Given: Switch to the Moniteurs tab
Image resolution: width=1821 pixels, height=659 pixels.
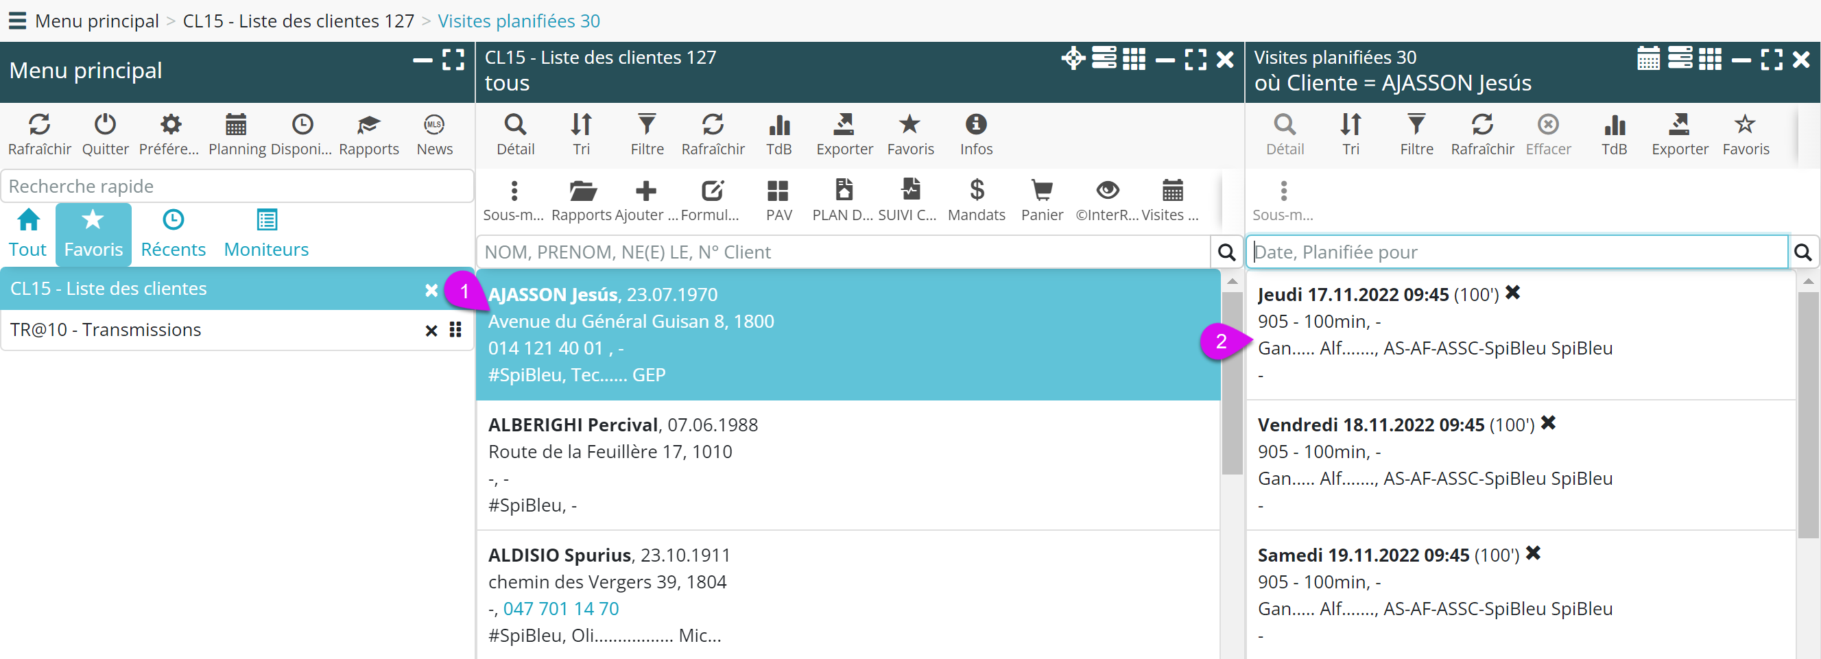Looking at the screenshot, I should point(266,234).
